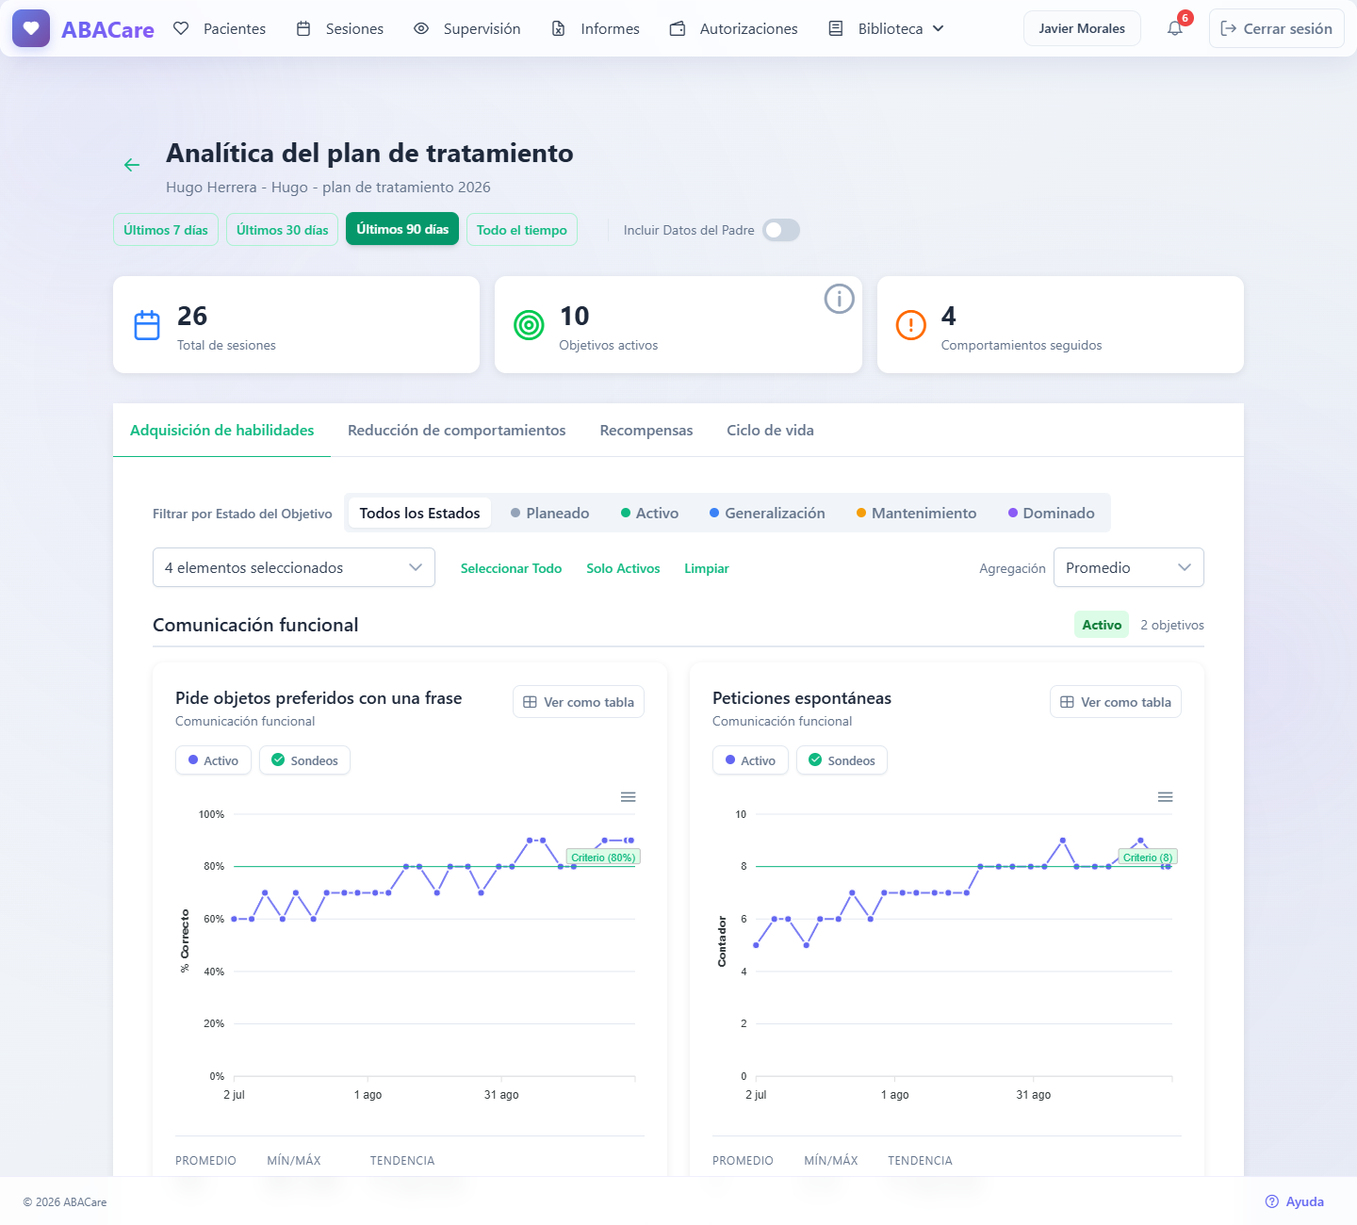Screen dimensions: 1357x1225
Task: Open chart menu for Pide objetos preferidos chart
Action: [x=628, y=797]
